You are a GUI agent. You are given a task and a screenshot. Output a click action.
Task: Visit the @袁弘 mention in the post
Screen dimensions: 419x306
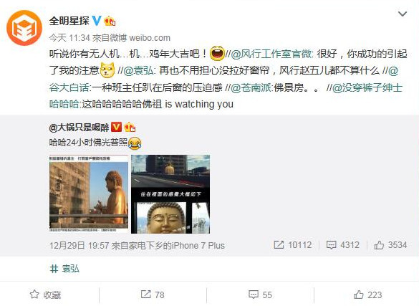pyautogui.click(x=138, y=70)
